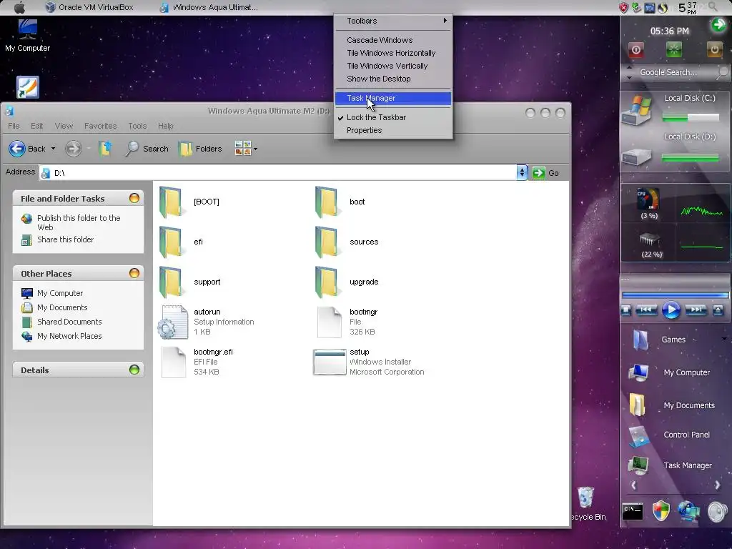Screen dimensions: 732x549
Task: Open Shared Documents link
Action: point(69,322)
